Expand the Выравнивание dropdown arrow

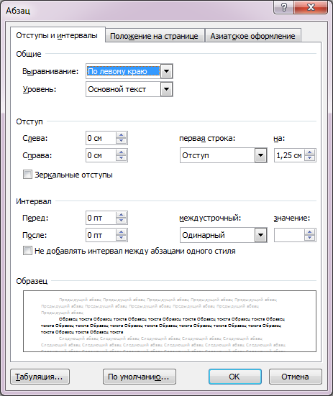coord(167,71)
